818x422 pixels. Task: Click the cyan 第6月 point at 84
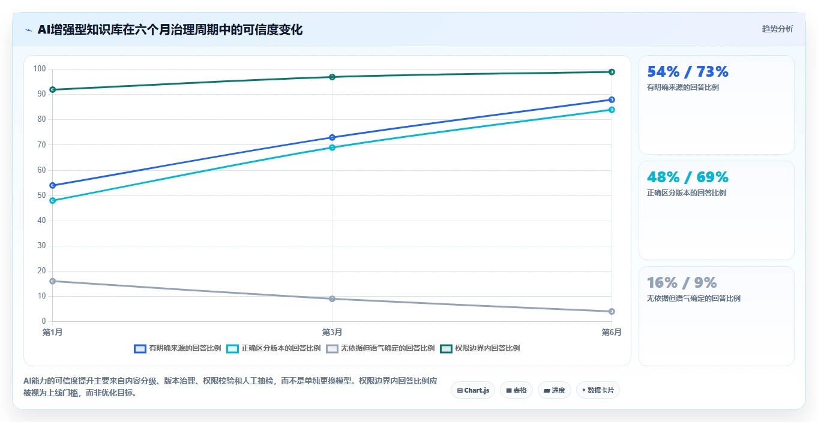612,110
